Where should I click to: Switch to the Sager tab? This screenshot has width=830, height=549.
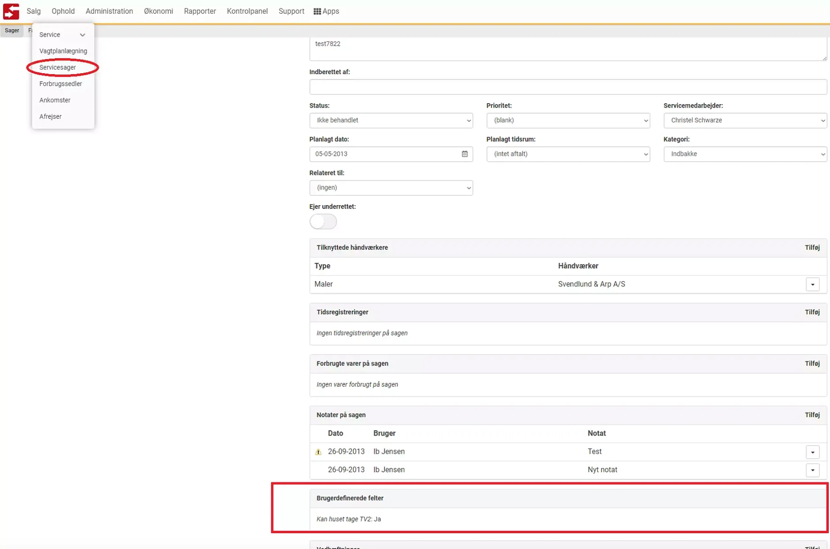[12, 30]
